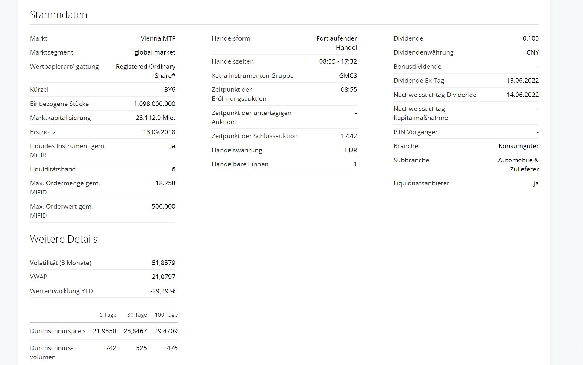Click the Volatilität (3 Monate) label

[x=61, y=263]
